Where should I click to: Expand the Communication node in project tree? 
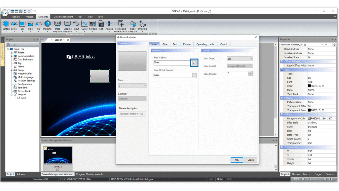click(11, 56)
